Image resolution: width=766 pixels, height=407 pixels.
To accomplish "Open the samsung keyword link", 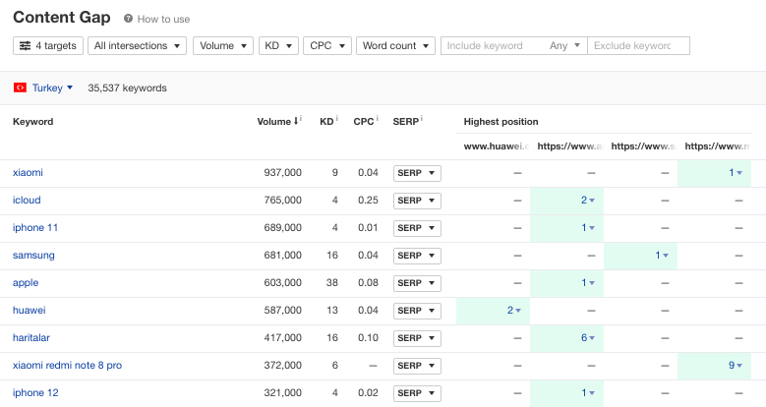I will click(33, 255).
